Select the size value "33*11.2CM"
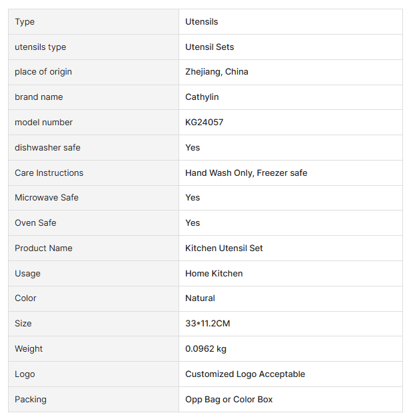 (x=208, y=324)
